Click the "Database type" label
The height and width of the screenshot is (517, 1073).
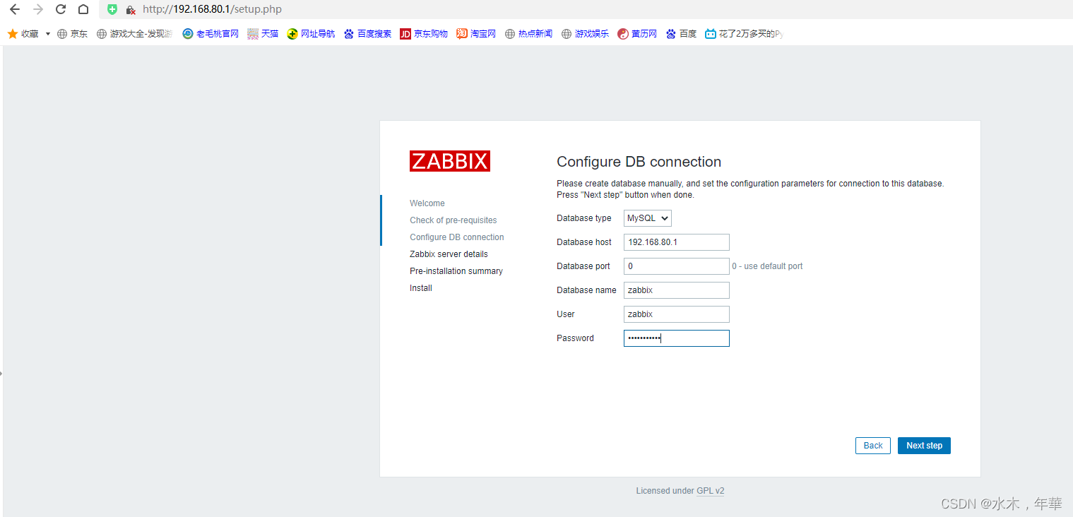point(584,218)
